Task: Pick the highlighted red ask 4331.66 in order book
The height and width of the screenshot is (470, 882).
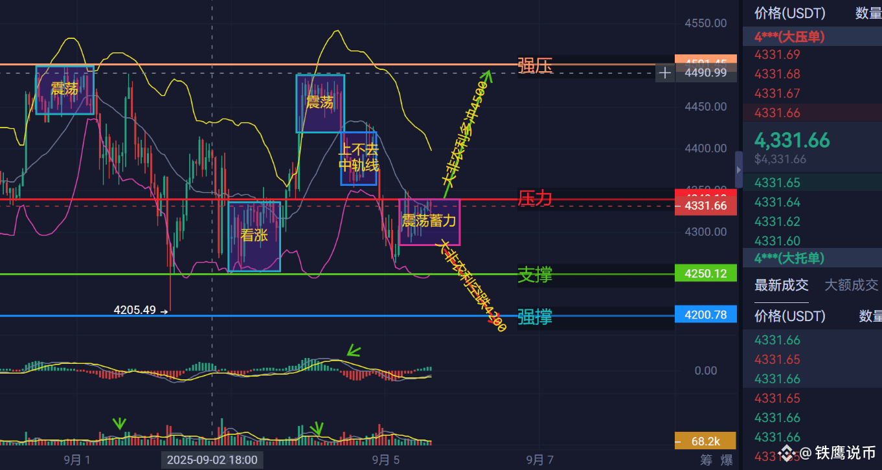Action: (777, 113)
